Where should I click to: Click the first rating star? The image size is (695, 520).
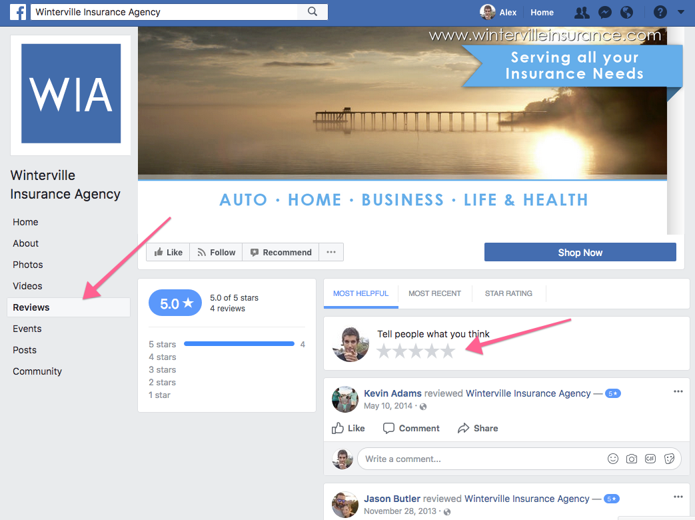[x=384, y=351]
